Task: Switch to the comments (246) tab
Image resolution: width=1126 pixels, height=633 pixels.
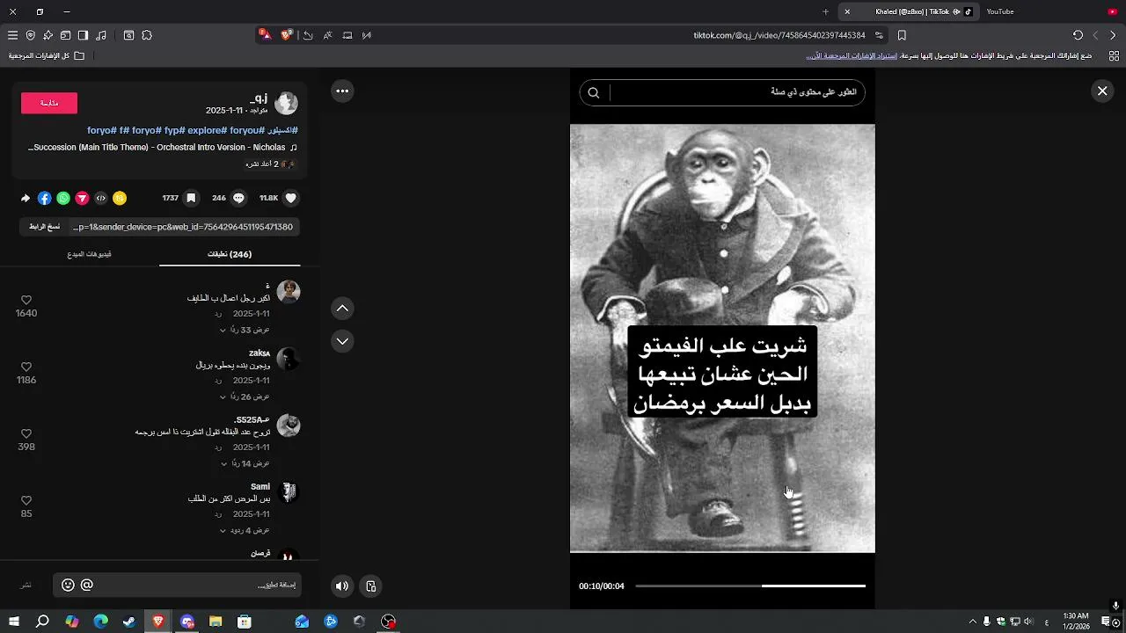Action: 230,254
